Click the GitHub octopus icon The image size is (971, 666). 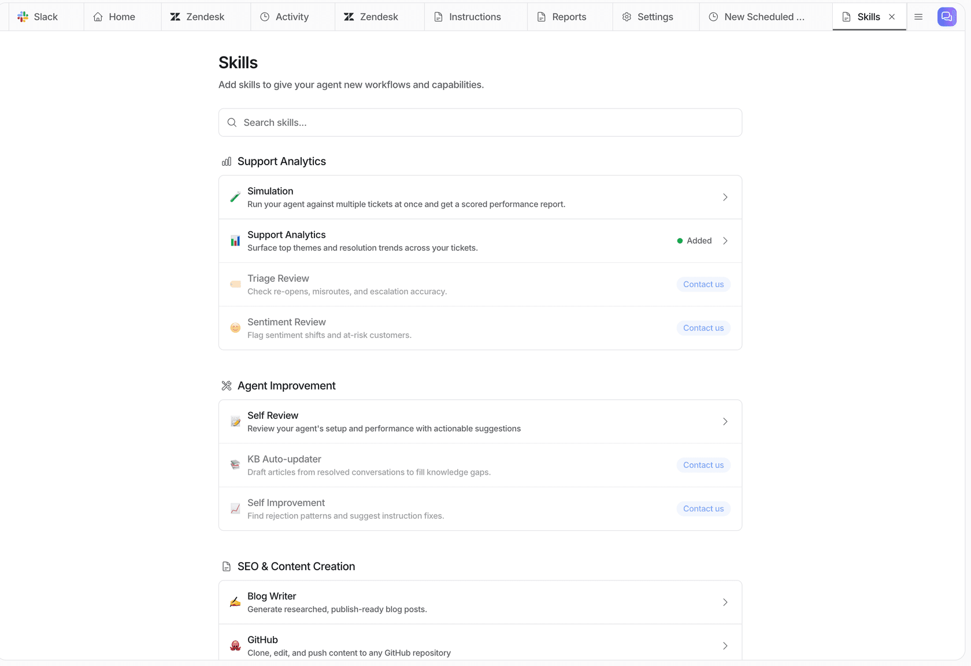[235, 646]
